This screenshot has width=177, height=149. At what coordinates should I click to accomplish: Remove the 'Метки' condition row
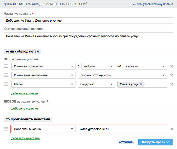coord(172,84)
